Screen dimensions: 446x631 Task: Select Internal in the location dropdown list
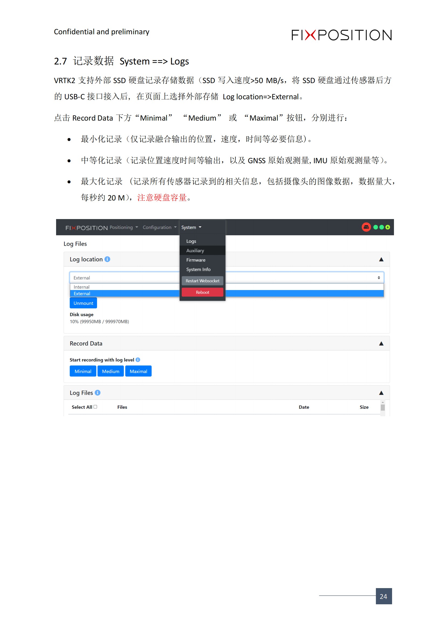pos(81,287)
